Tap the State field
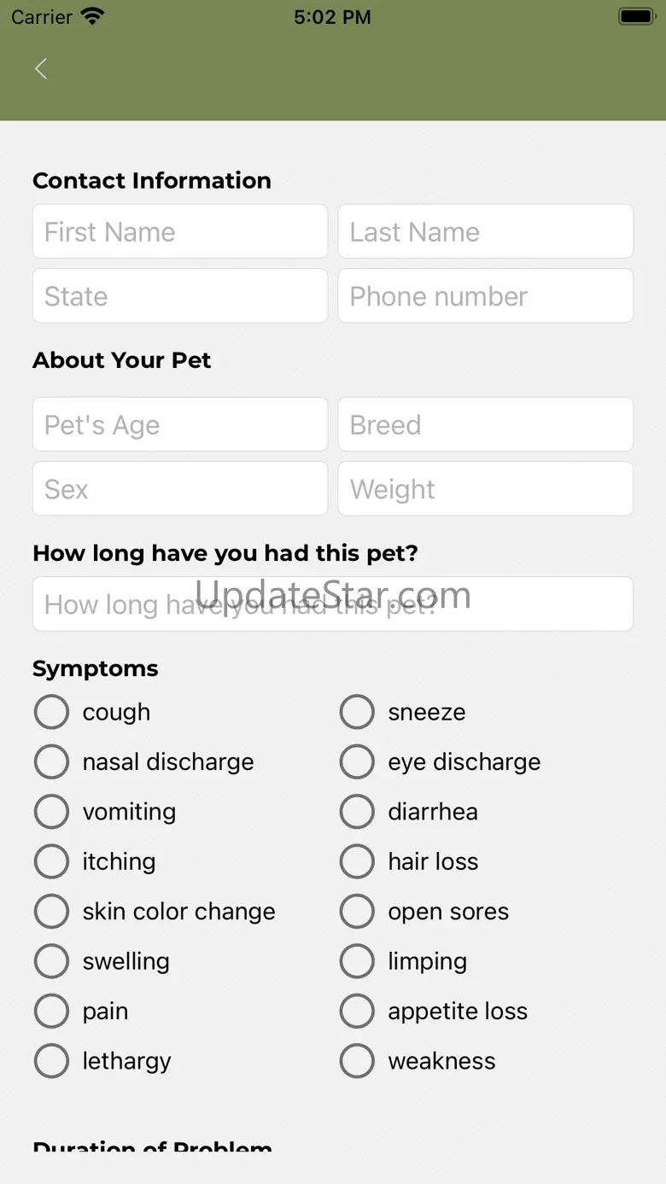Screen dimensions: 666x1184 tap(180, 296)
